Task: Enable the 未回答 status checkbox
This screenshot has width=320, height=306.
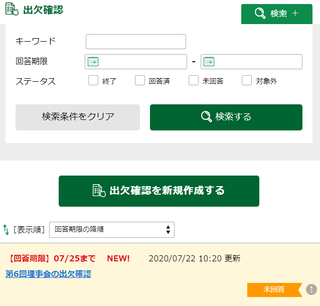Action: click(x=194, y=81)
